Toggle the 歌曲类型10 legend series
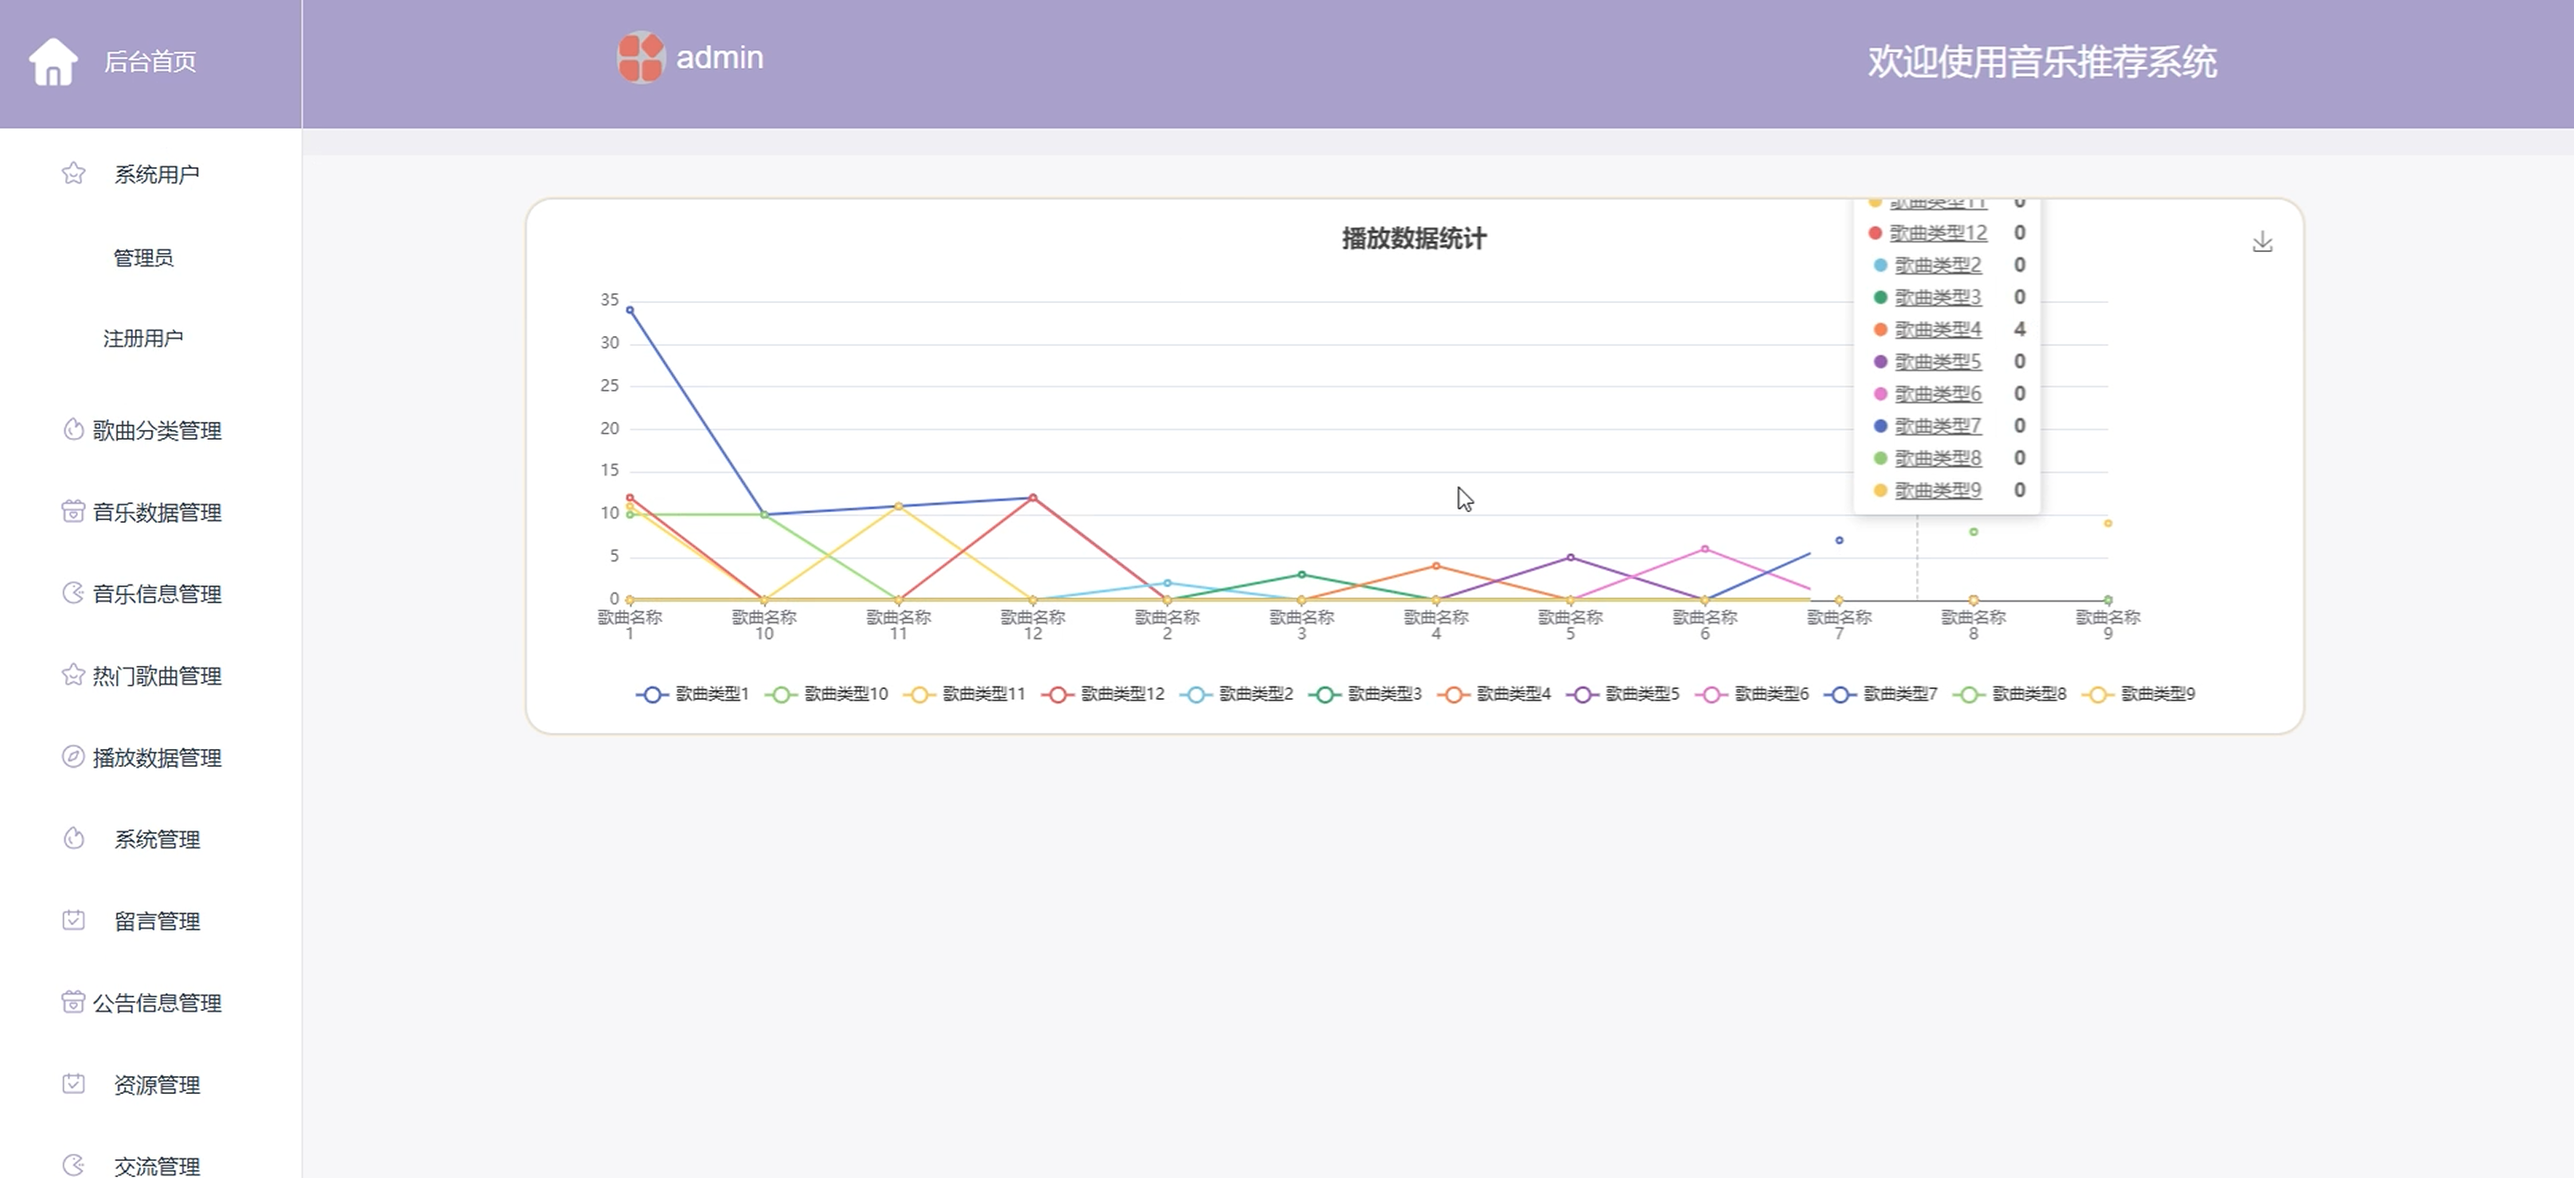 click(x=826, y=694)
